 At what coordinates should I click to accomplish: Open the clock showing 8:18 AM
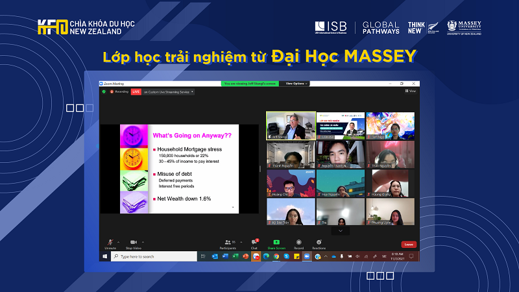[398, 256]
